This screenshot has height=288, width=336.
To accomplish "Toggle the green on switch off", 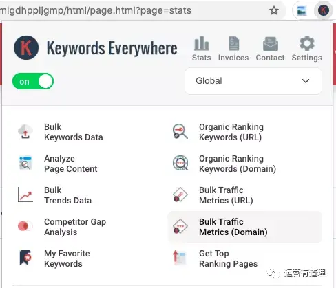I will 33,81.
